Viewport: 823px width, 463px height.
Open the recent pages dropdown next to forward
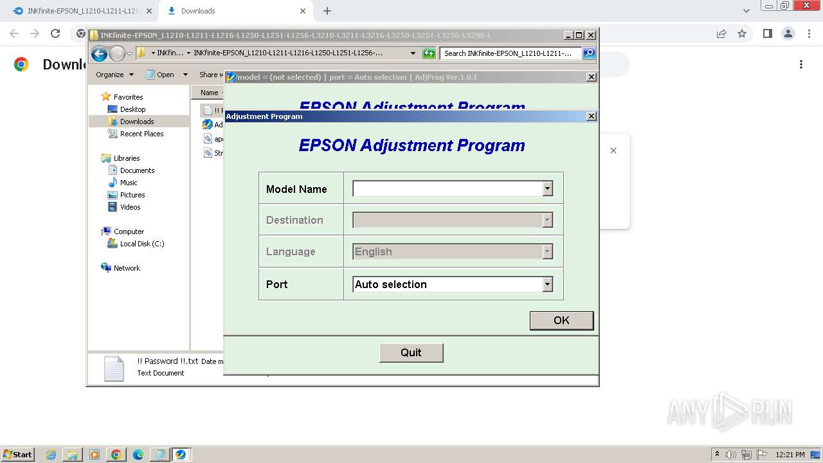pos(130,54)
